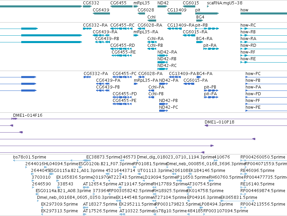Select protein label how-PD

click(253, 94)
